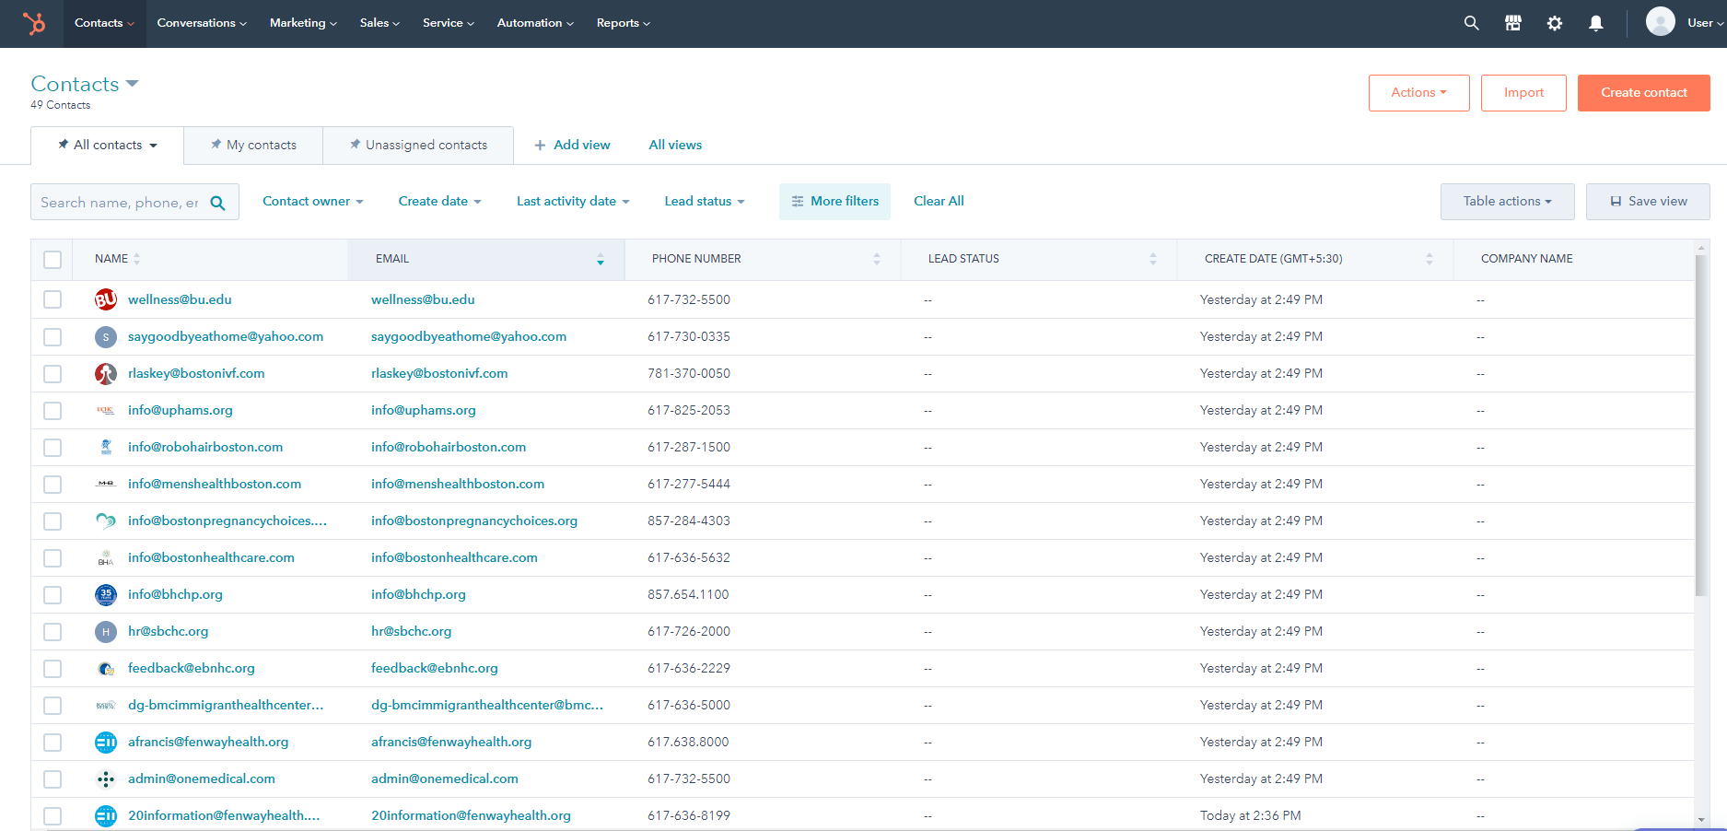Open the Conversations menu
The width and height of the screenshot is (1727, 831).
(x=202, y=23)
